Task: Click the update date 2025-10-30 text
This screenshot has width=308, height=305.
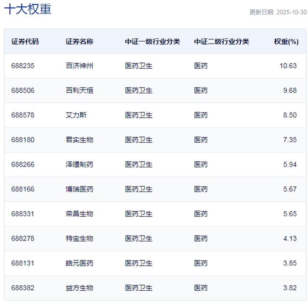Action: point(278,12)
